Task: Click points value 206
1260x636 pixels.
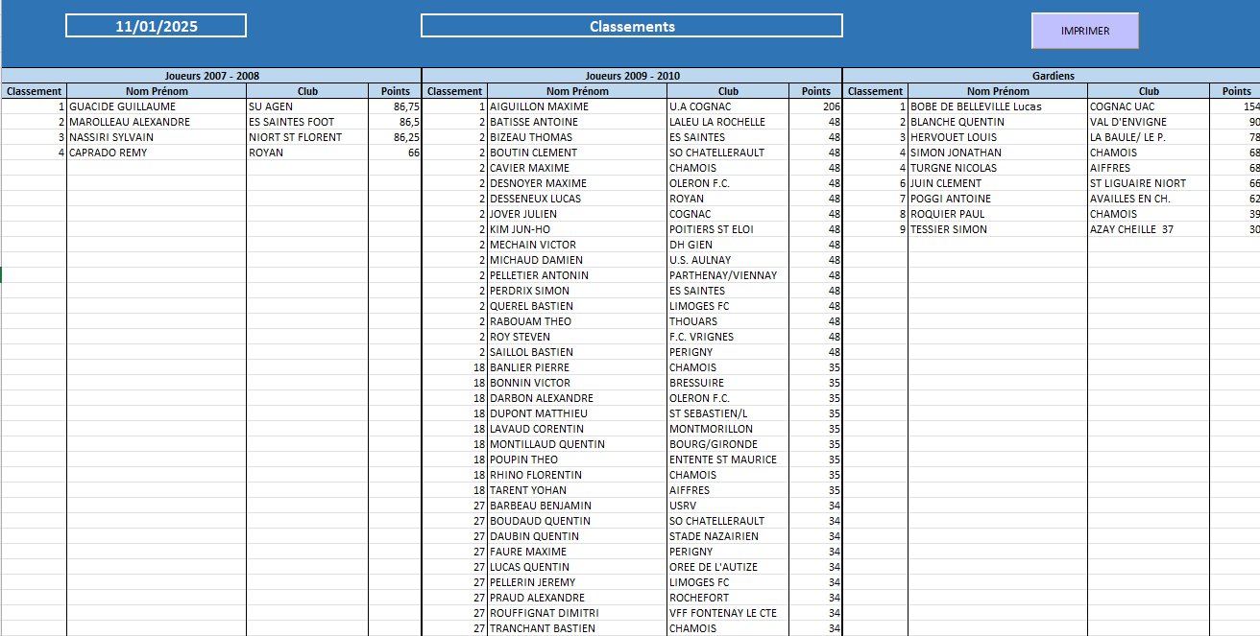Action: (815, 106)
